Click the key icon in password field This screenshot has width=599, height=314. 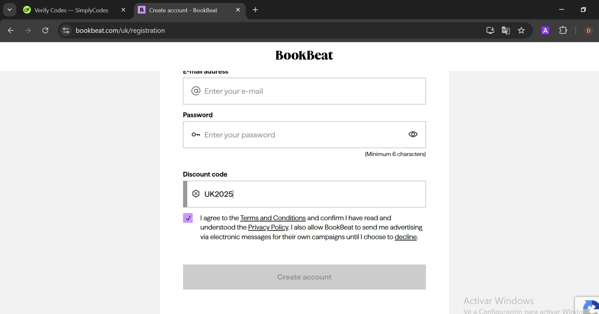click(x=196, y=134)
